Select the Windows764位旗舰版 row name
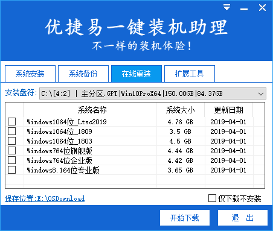This screenshot has width=273, height=231. (59, 151)
